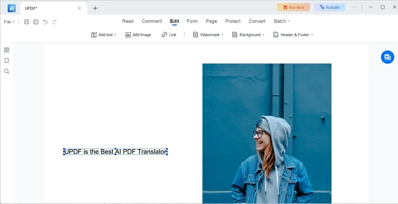Expand the Batch dropdown menu
Viewport: 398px width, 204px height.
282,22
